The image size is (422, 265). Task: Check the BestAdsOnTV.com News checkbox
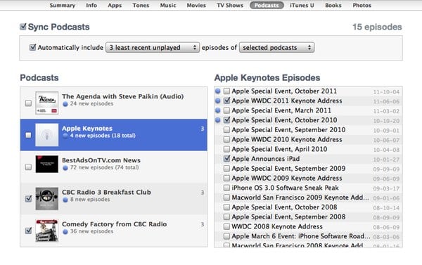(x=28, y=167)
